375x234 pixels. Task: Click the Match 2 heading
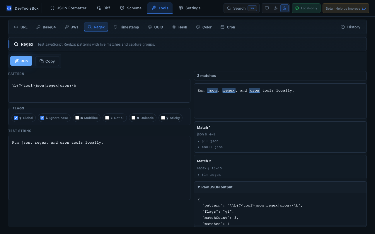click(204, 161)
